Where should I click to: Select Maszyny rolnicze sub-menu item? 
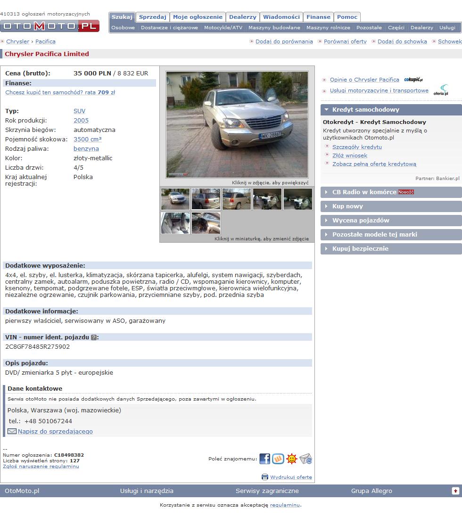tap(328, 28)
